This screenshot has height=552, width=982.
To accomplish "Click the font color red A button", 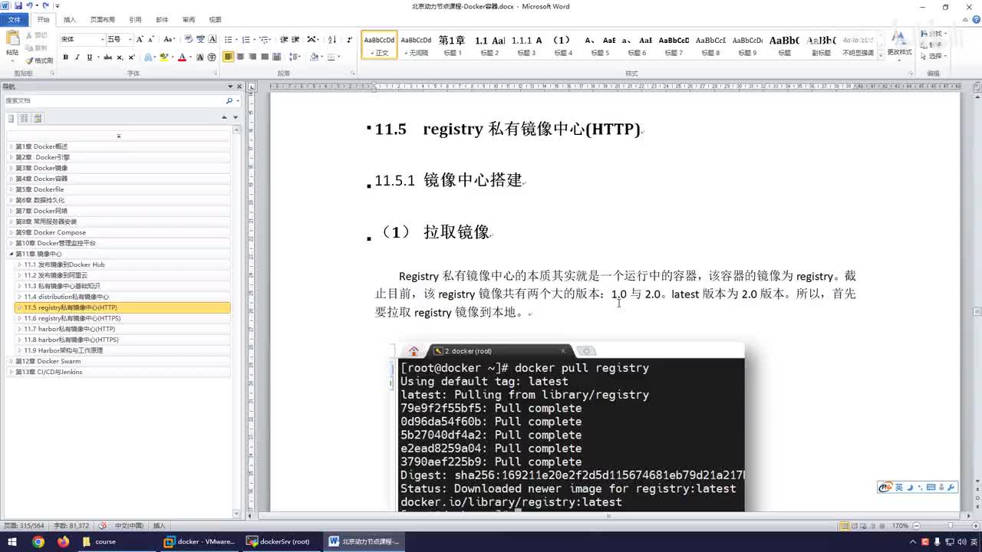I will (x=181, y=58).
